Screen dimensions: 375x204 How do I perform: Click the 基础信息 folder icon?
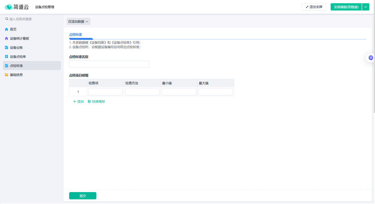click(7, 75)
